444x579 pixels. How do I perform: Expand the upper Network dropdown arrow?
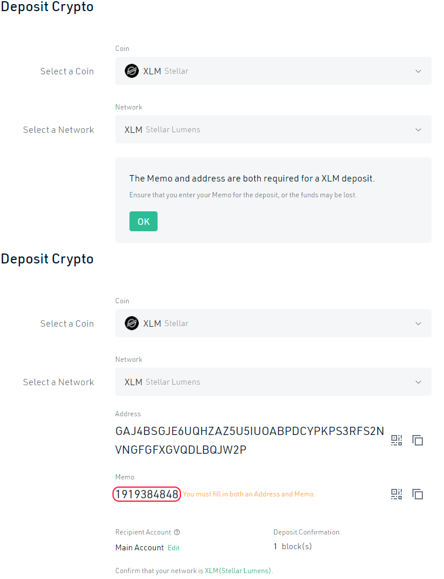(418, 129)
